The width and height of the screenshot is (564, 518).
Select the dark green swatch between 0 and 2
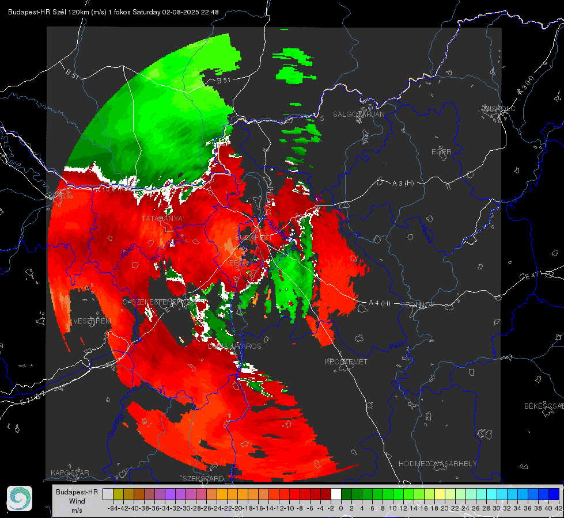coord(346,494)
